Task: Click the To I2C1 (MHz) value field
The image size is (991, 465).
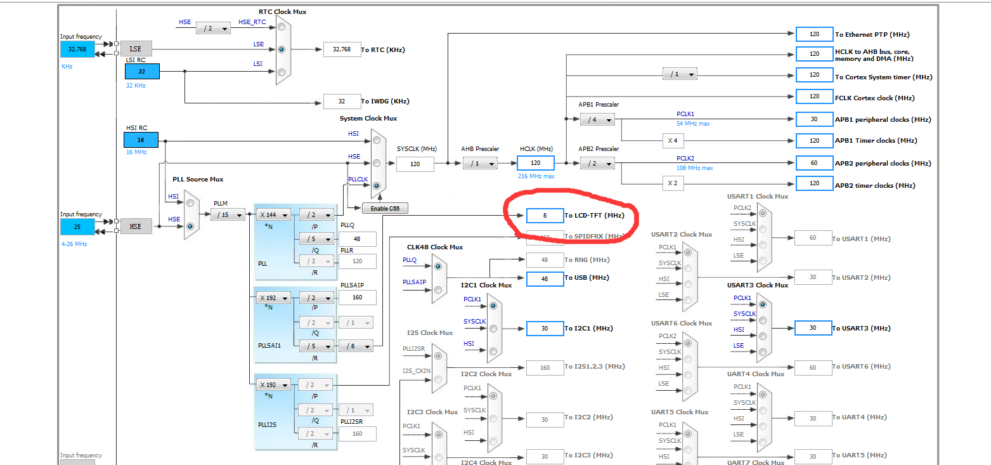Action: tap(545, 329)
